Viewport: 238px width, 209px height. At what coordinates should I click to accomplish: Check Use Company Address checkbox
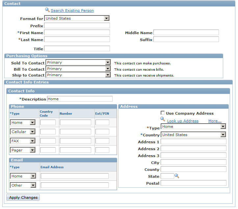point(163,113)
